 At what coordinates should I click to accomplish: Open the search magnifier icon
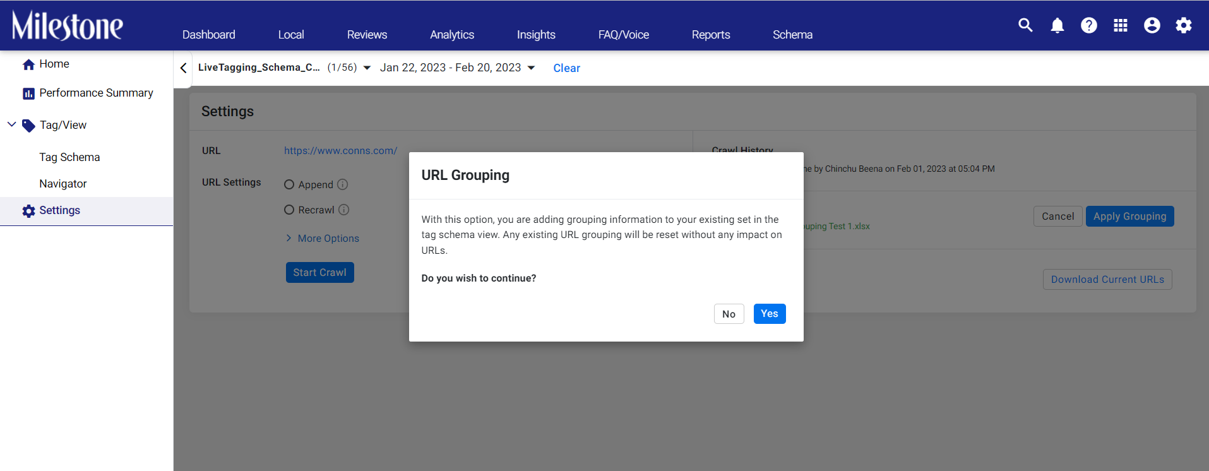[1026, 25]
